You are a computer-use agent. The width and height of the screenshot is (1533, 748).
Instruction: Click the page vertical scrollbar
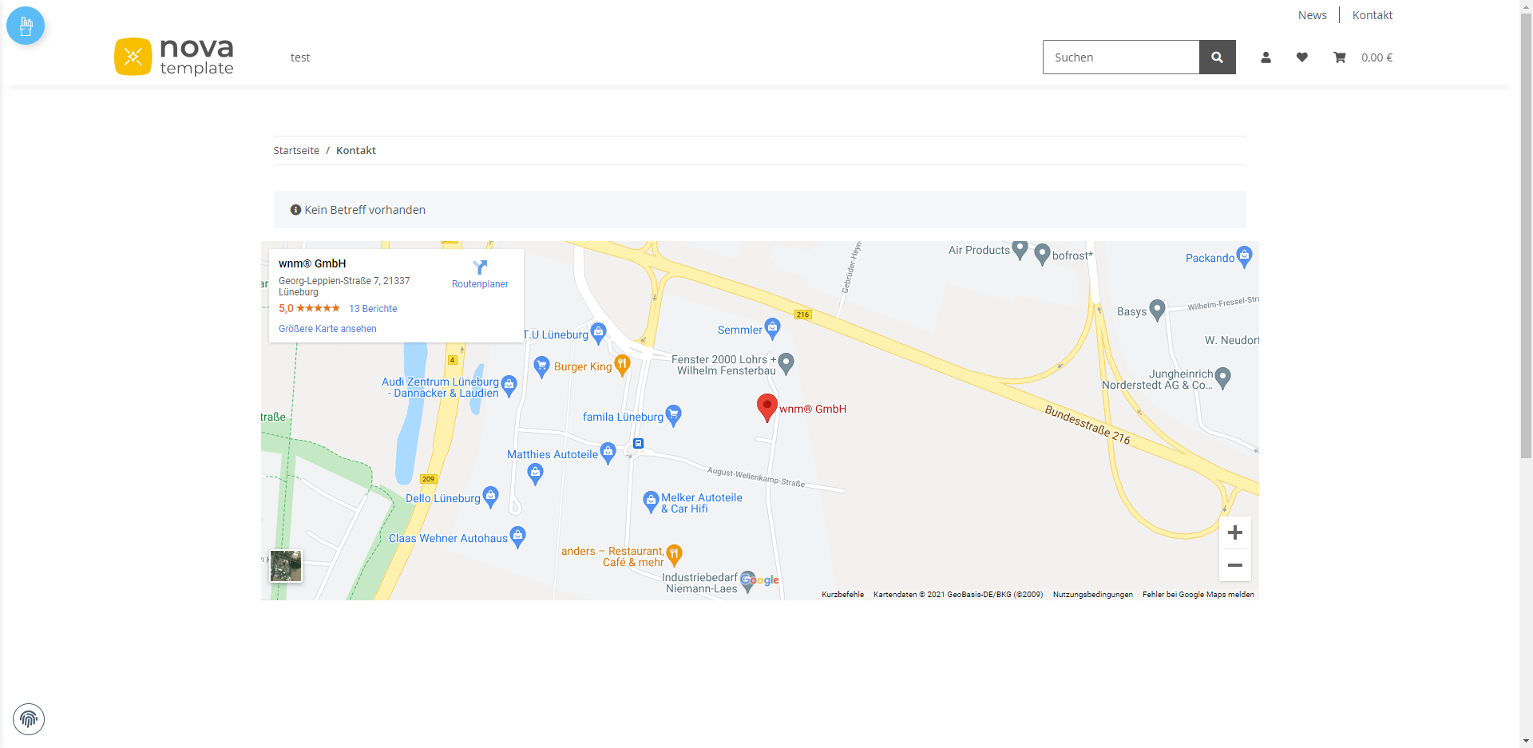click(1526, 236)
